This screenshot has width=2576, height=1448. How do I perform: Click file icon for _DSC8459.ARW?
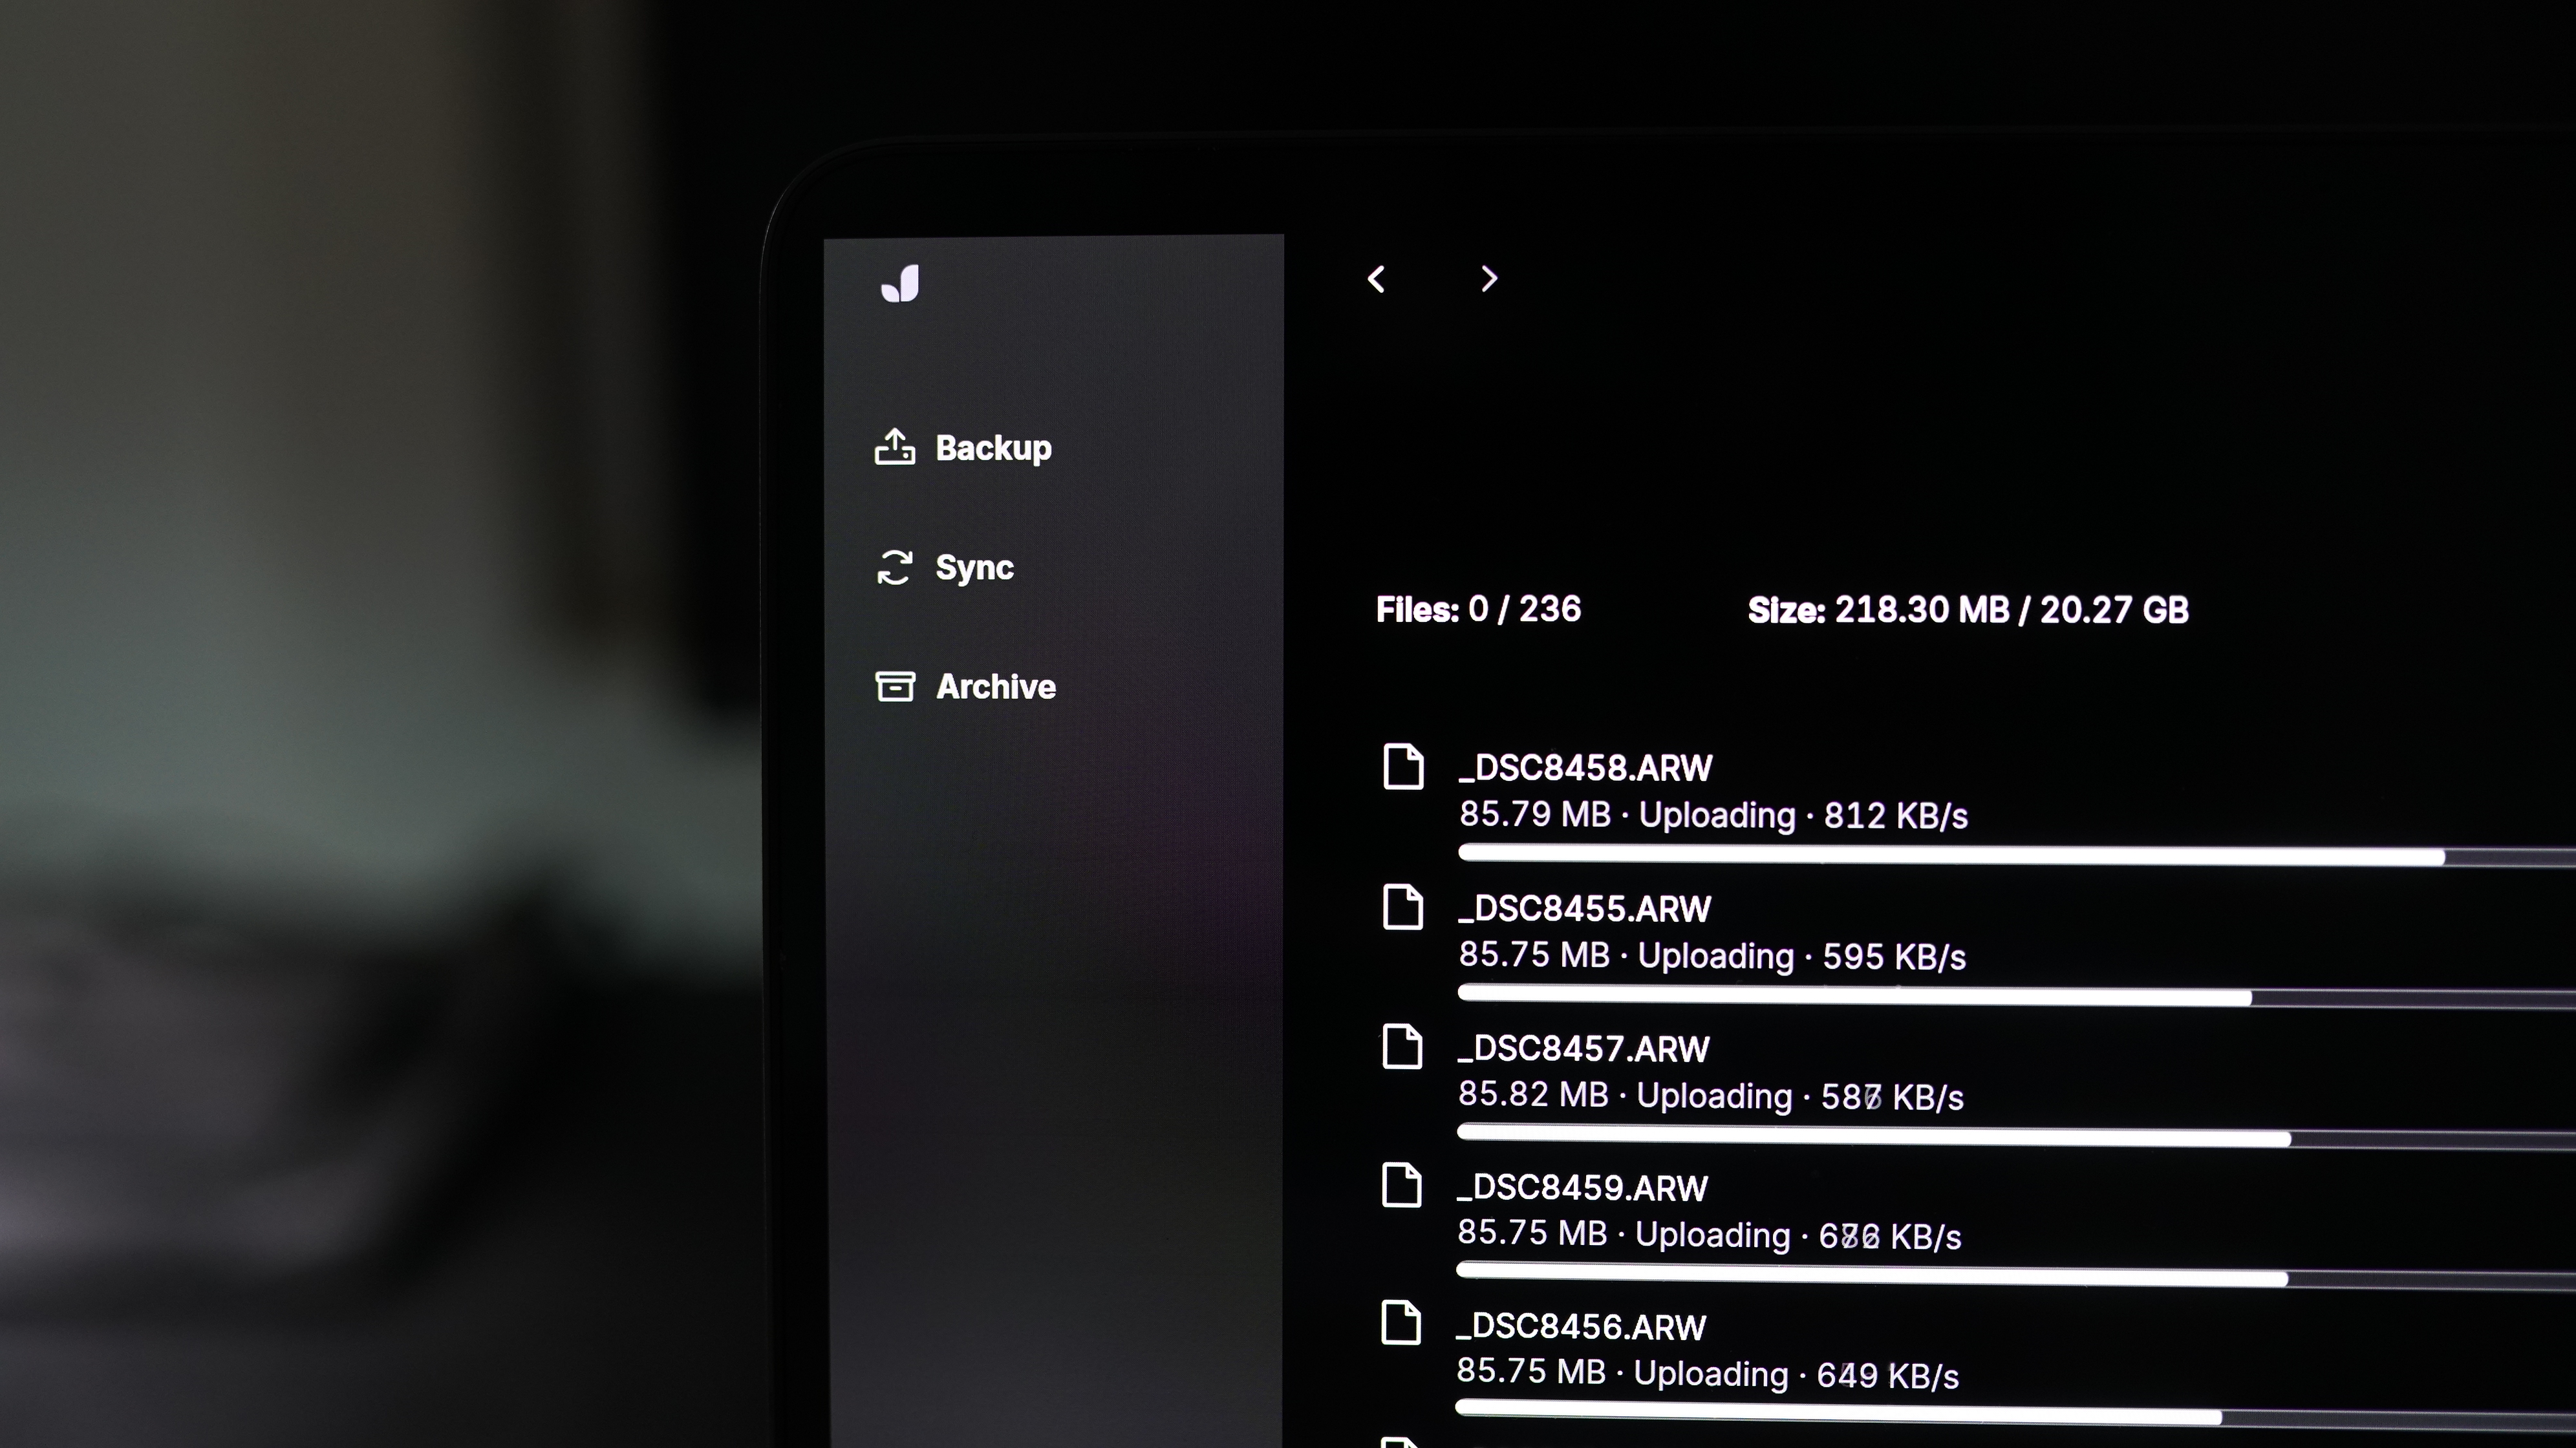pyautogui.click(x=1401, y=1185)
